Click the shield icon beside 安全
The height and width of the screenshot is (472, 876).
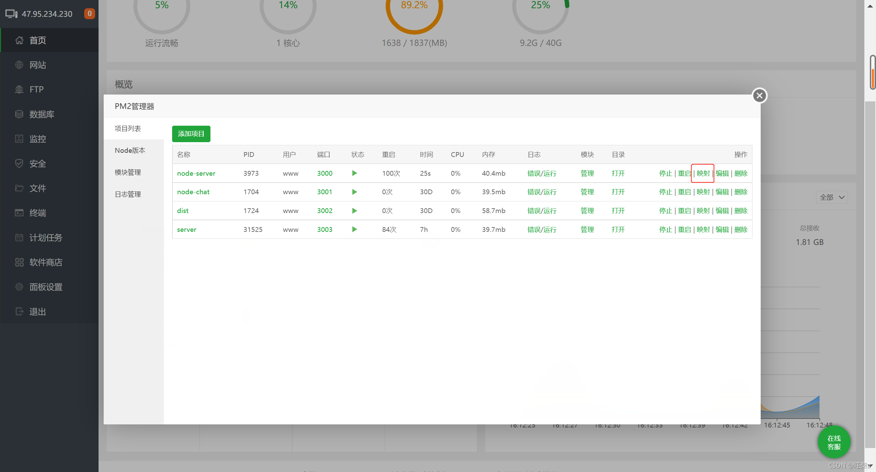[19, 163]
